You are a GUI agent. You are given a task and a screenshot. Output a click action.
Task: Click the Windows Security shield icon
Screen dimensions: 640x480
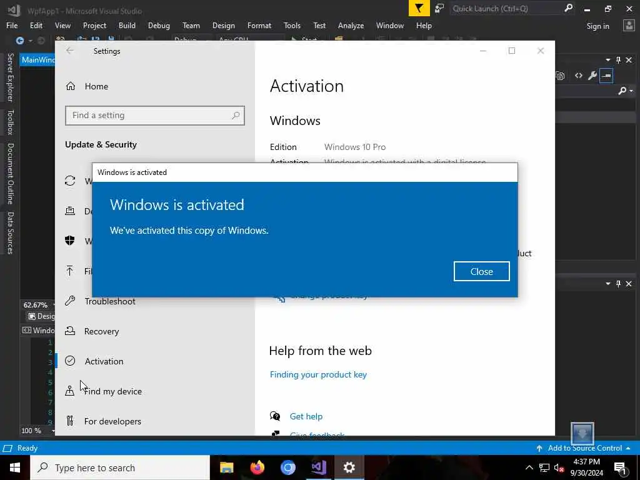click(x=70, y=241)
